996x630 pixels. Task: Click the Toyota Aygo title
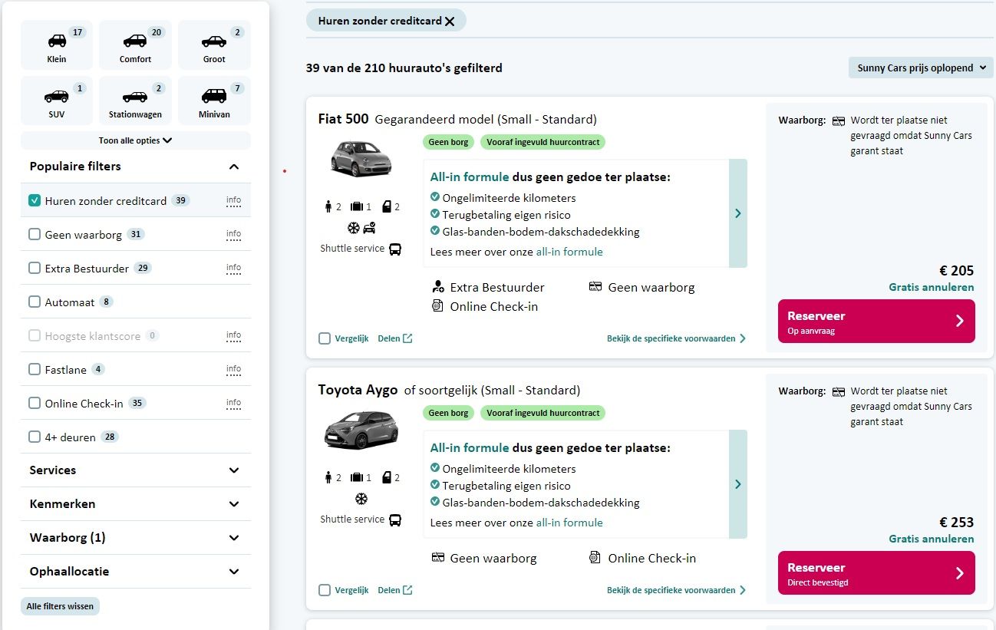pos(358,390)
